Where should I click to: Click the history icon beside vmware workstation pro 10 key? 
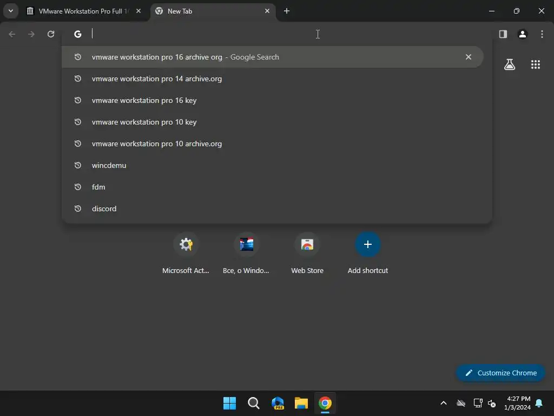[78, 122]
